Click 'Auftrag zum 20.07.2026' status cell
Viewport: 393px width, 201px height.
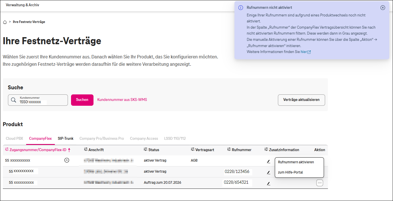(x=163, y=183)
